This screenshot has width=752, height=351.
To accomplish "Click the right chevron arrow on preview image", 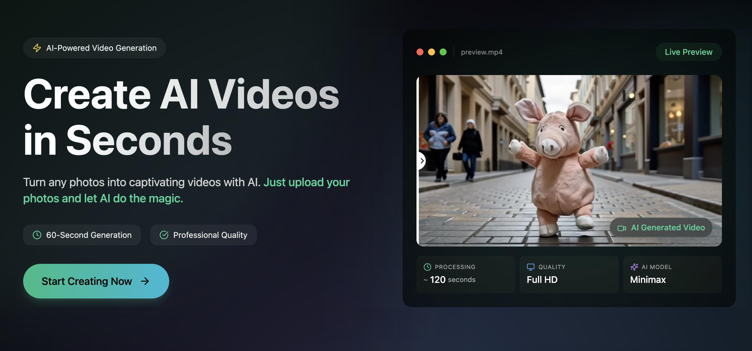I will pos(421,160).
